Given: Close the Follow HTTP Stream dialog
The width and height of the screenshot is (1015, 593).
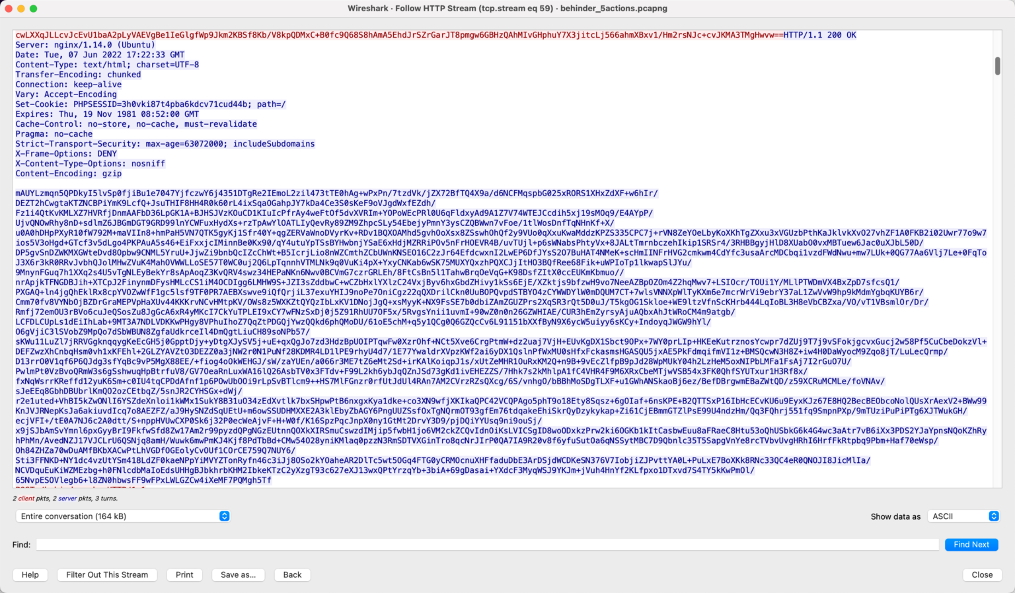Looking at the screenshot, I should 982,575.
